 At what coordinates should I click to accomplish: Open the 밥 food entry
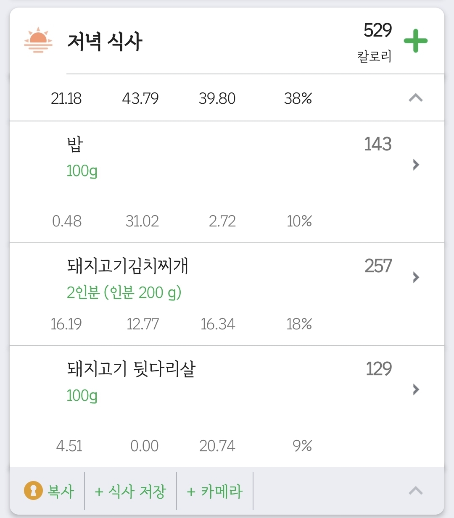pyautogui.click(x=75, y=144)
